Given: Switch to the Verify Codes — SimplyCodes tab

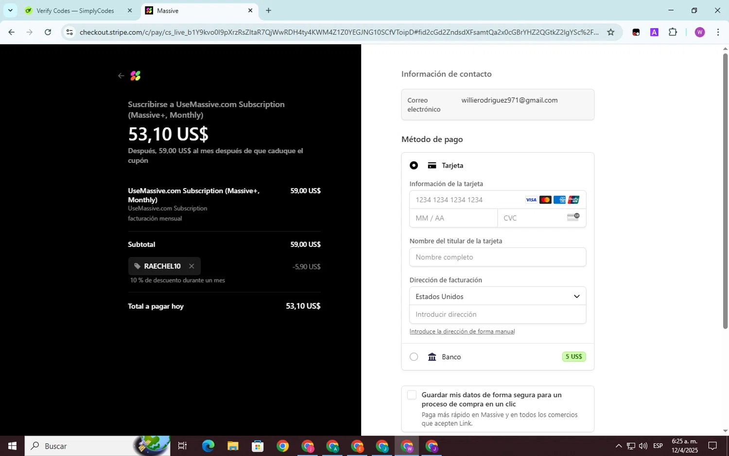Looking at the screenshot, I should 75,11.
